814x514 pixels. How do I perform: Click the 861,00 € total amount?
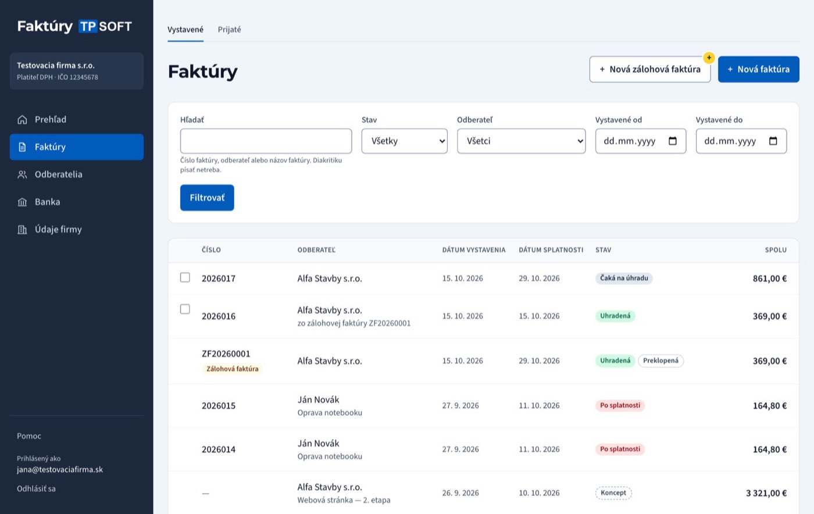point(770,279)
